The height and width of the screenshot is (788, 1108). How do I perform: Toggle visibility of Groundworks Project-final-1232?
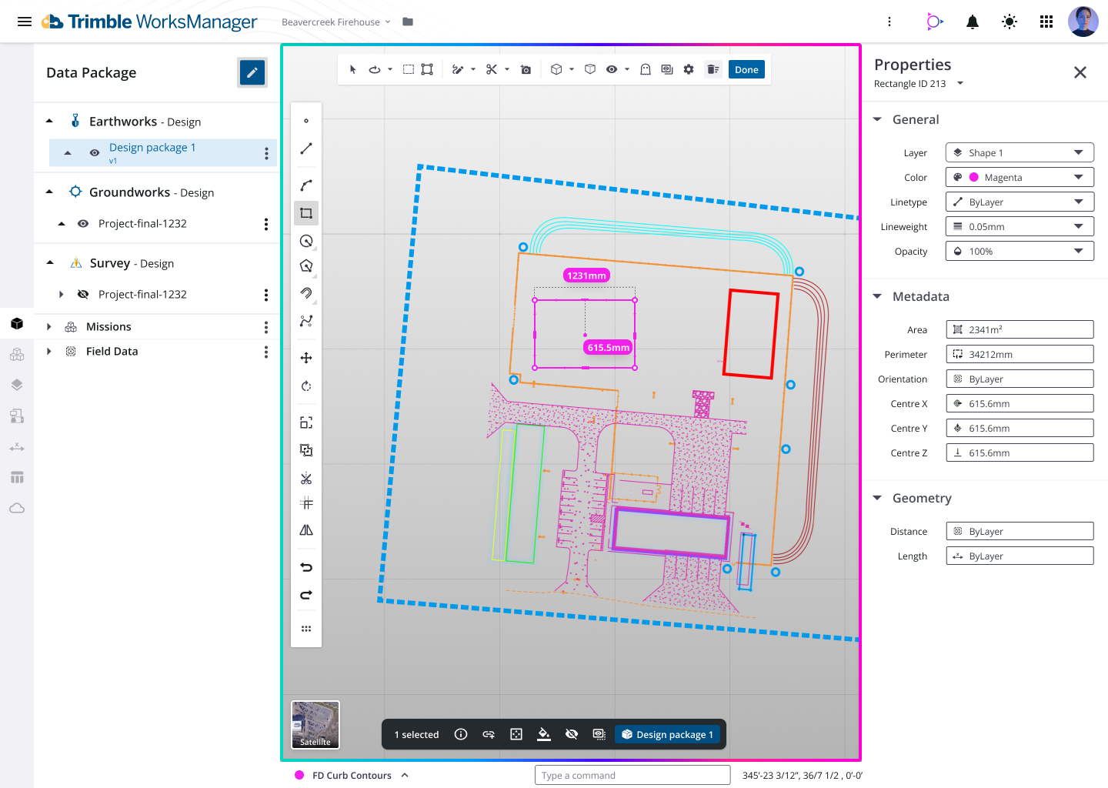tap(83, 224)
